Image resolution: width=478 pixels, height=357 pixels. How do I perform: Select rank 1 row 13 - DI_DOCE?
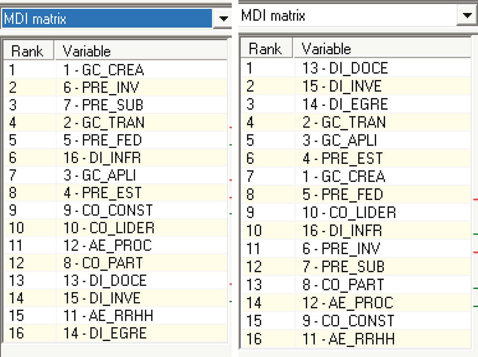[356, 68]
